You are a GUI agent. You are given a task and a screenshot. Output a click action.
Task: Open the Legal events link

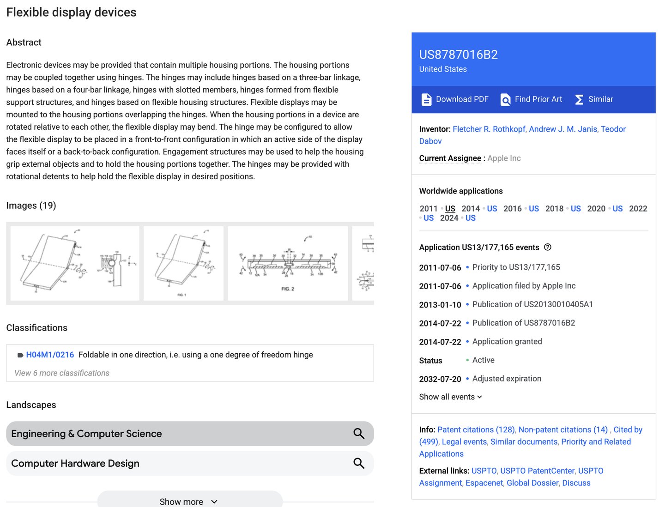point(464,441)
